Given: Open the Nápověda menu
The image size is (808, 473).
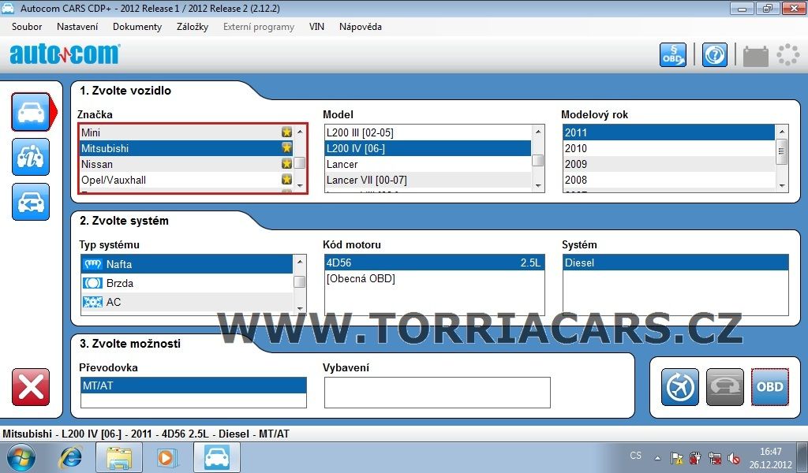Looking at the screenshot, I should (360, 27).
